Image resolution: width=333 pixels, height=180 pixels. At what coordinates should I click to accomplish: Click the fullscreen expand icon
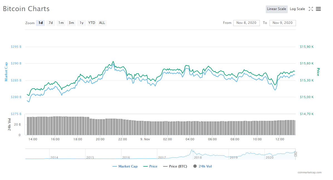311,9
